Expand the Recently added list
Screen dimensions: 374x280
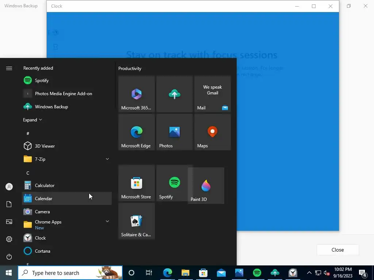tap(33, 120)
